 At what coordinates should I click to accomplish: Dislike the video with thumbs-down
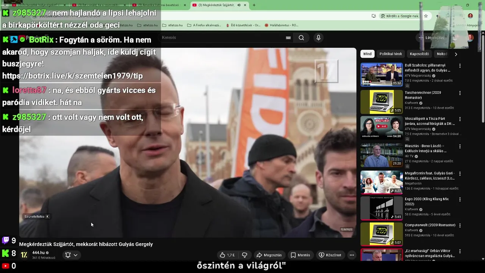(245, 255)
